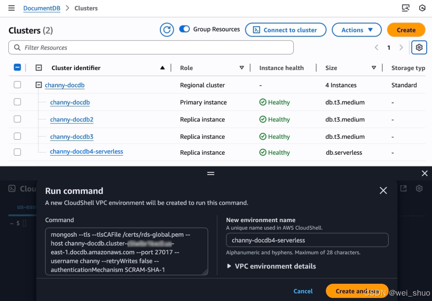
Task: Click the hexagon settings icon in header
Action: tap(422, 8)
